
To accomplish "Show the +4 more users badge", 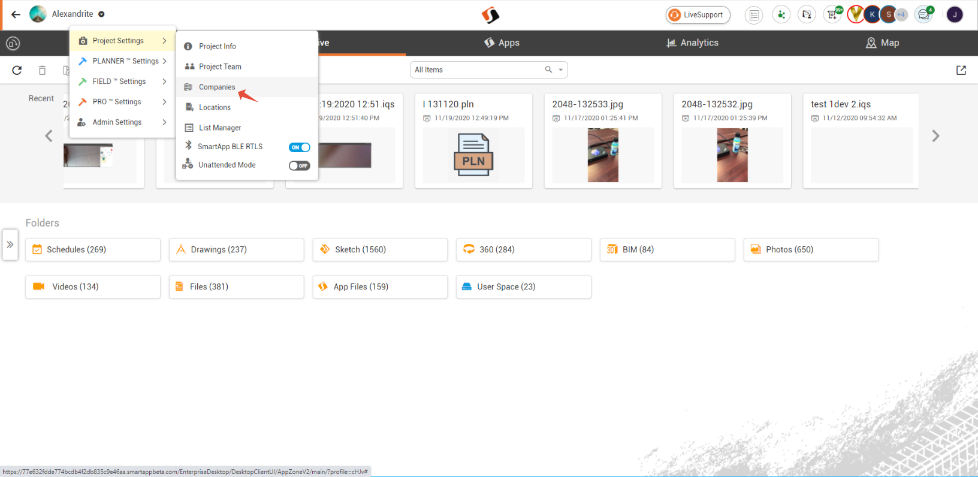I will 901,15.
